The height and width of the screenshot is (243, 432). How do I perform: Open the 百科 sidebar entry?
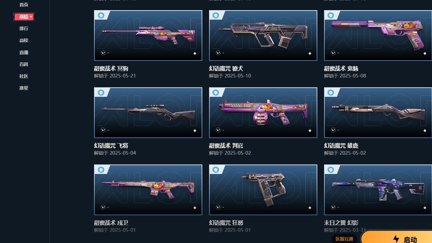(24, 64)
